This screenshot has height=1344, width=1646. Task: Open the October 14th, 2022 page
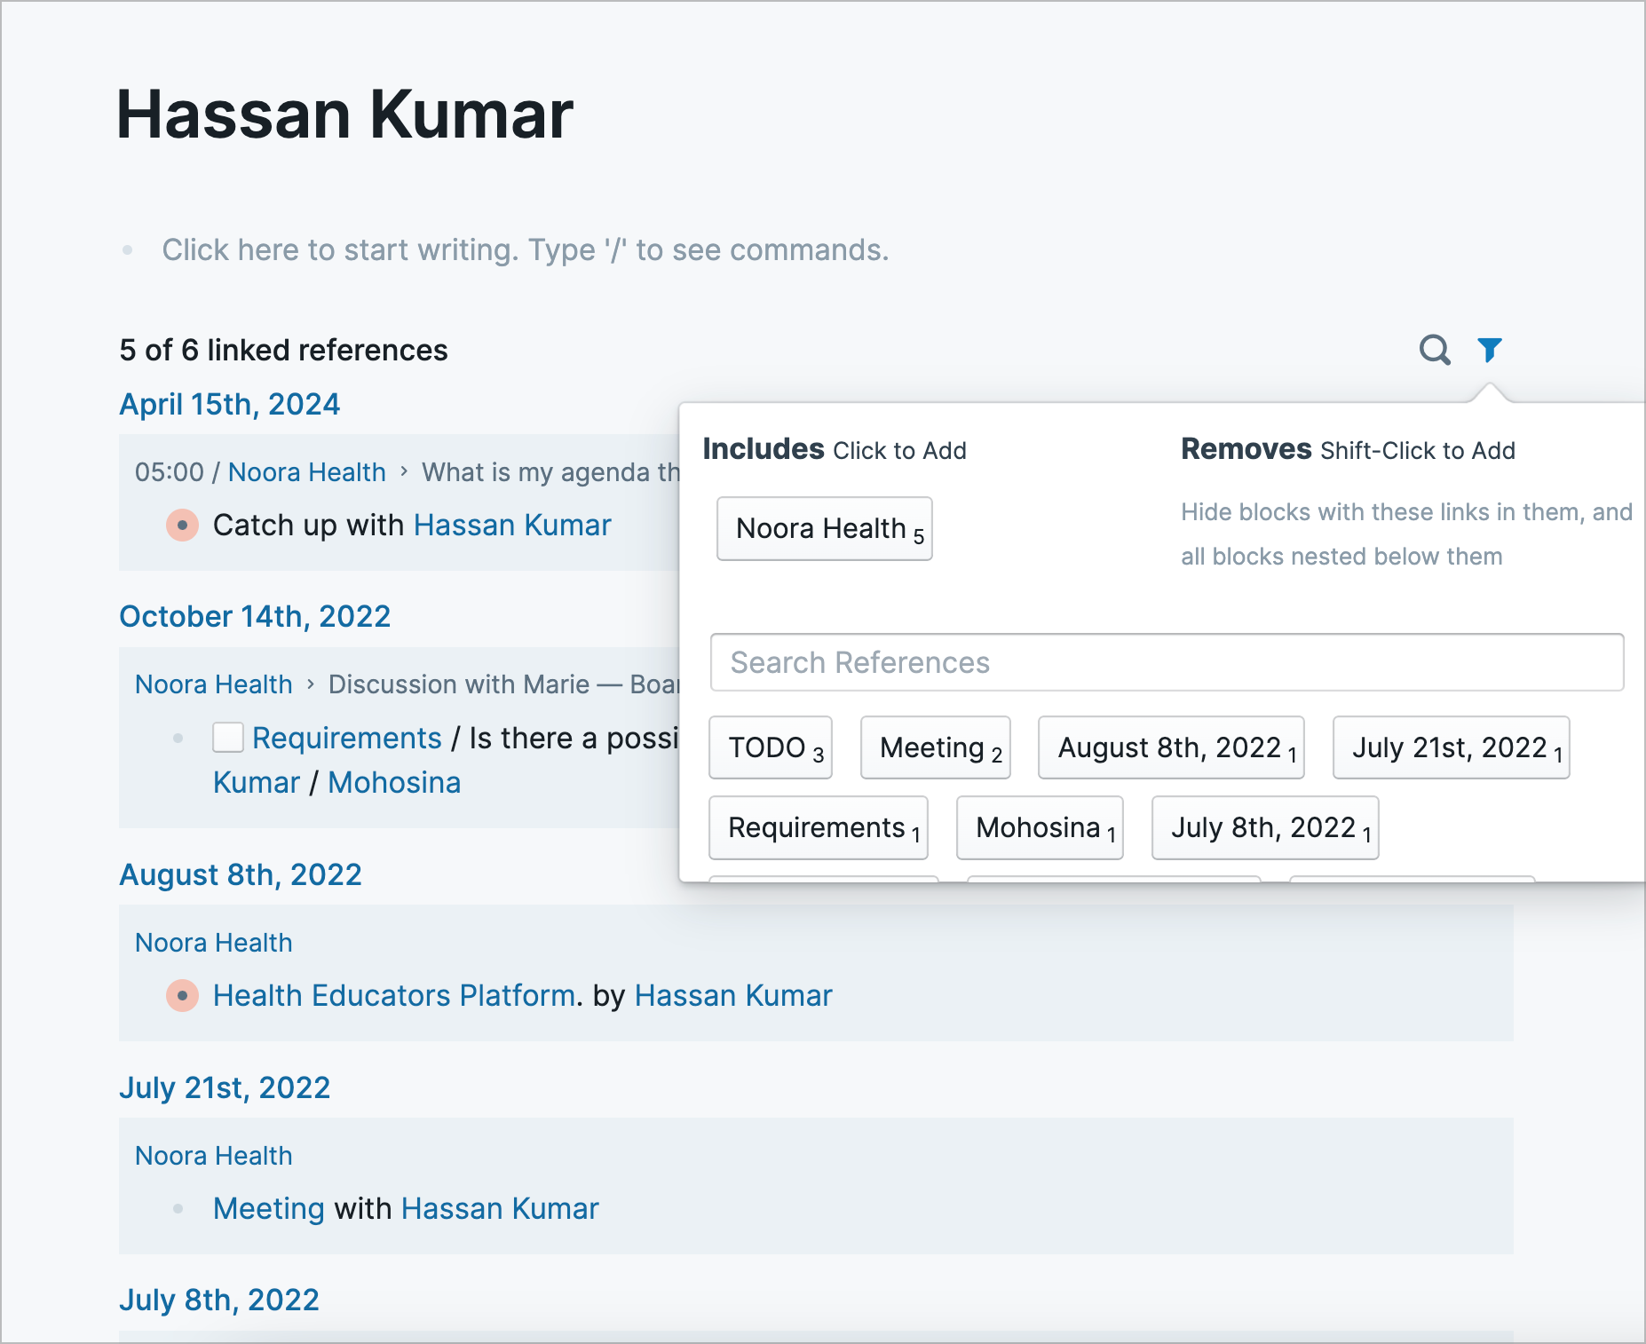click(255, 617)
